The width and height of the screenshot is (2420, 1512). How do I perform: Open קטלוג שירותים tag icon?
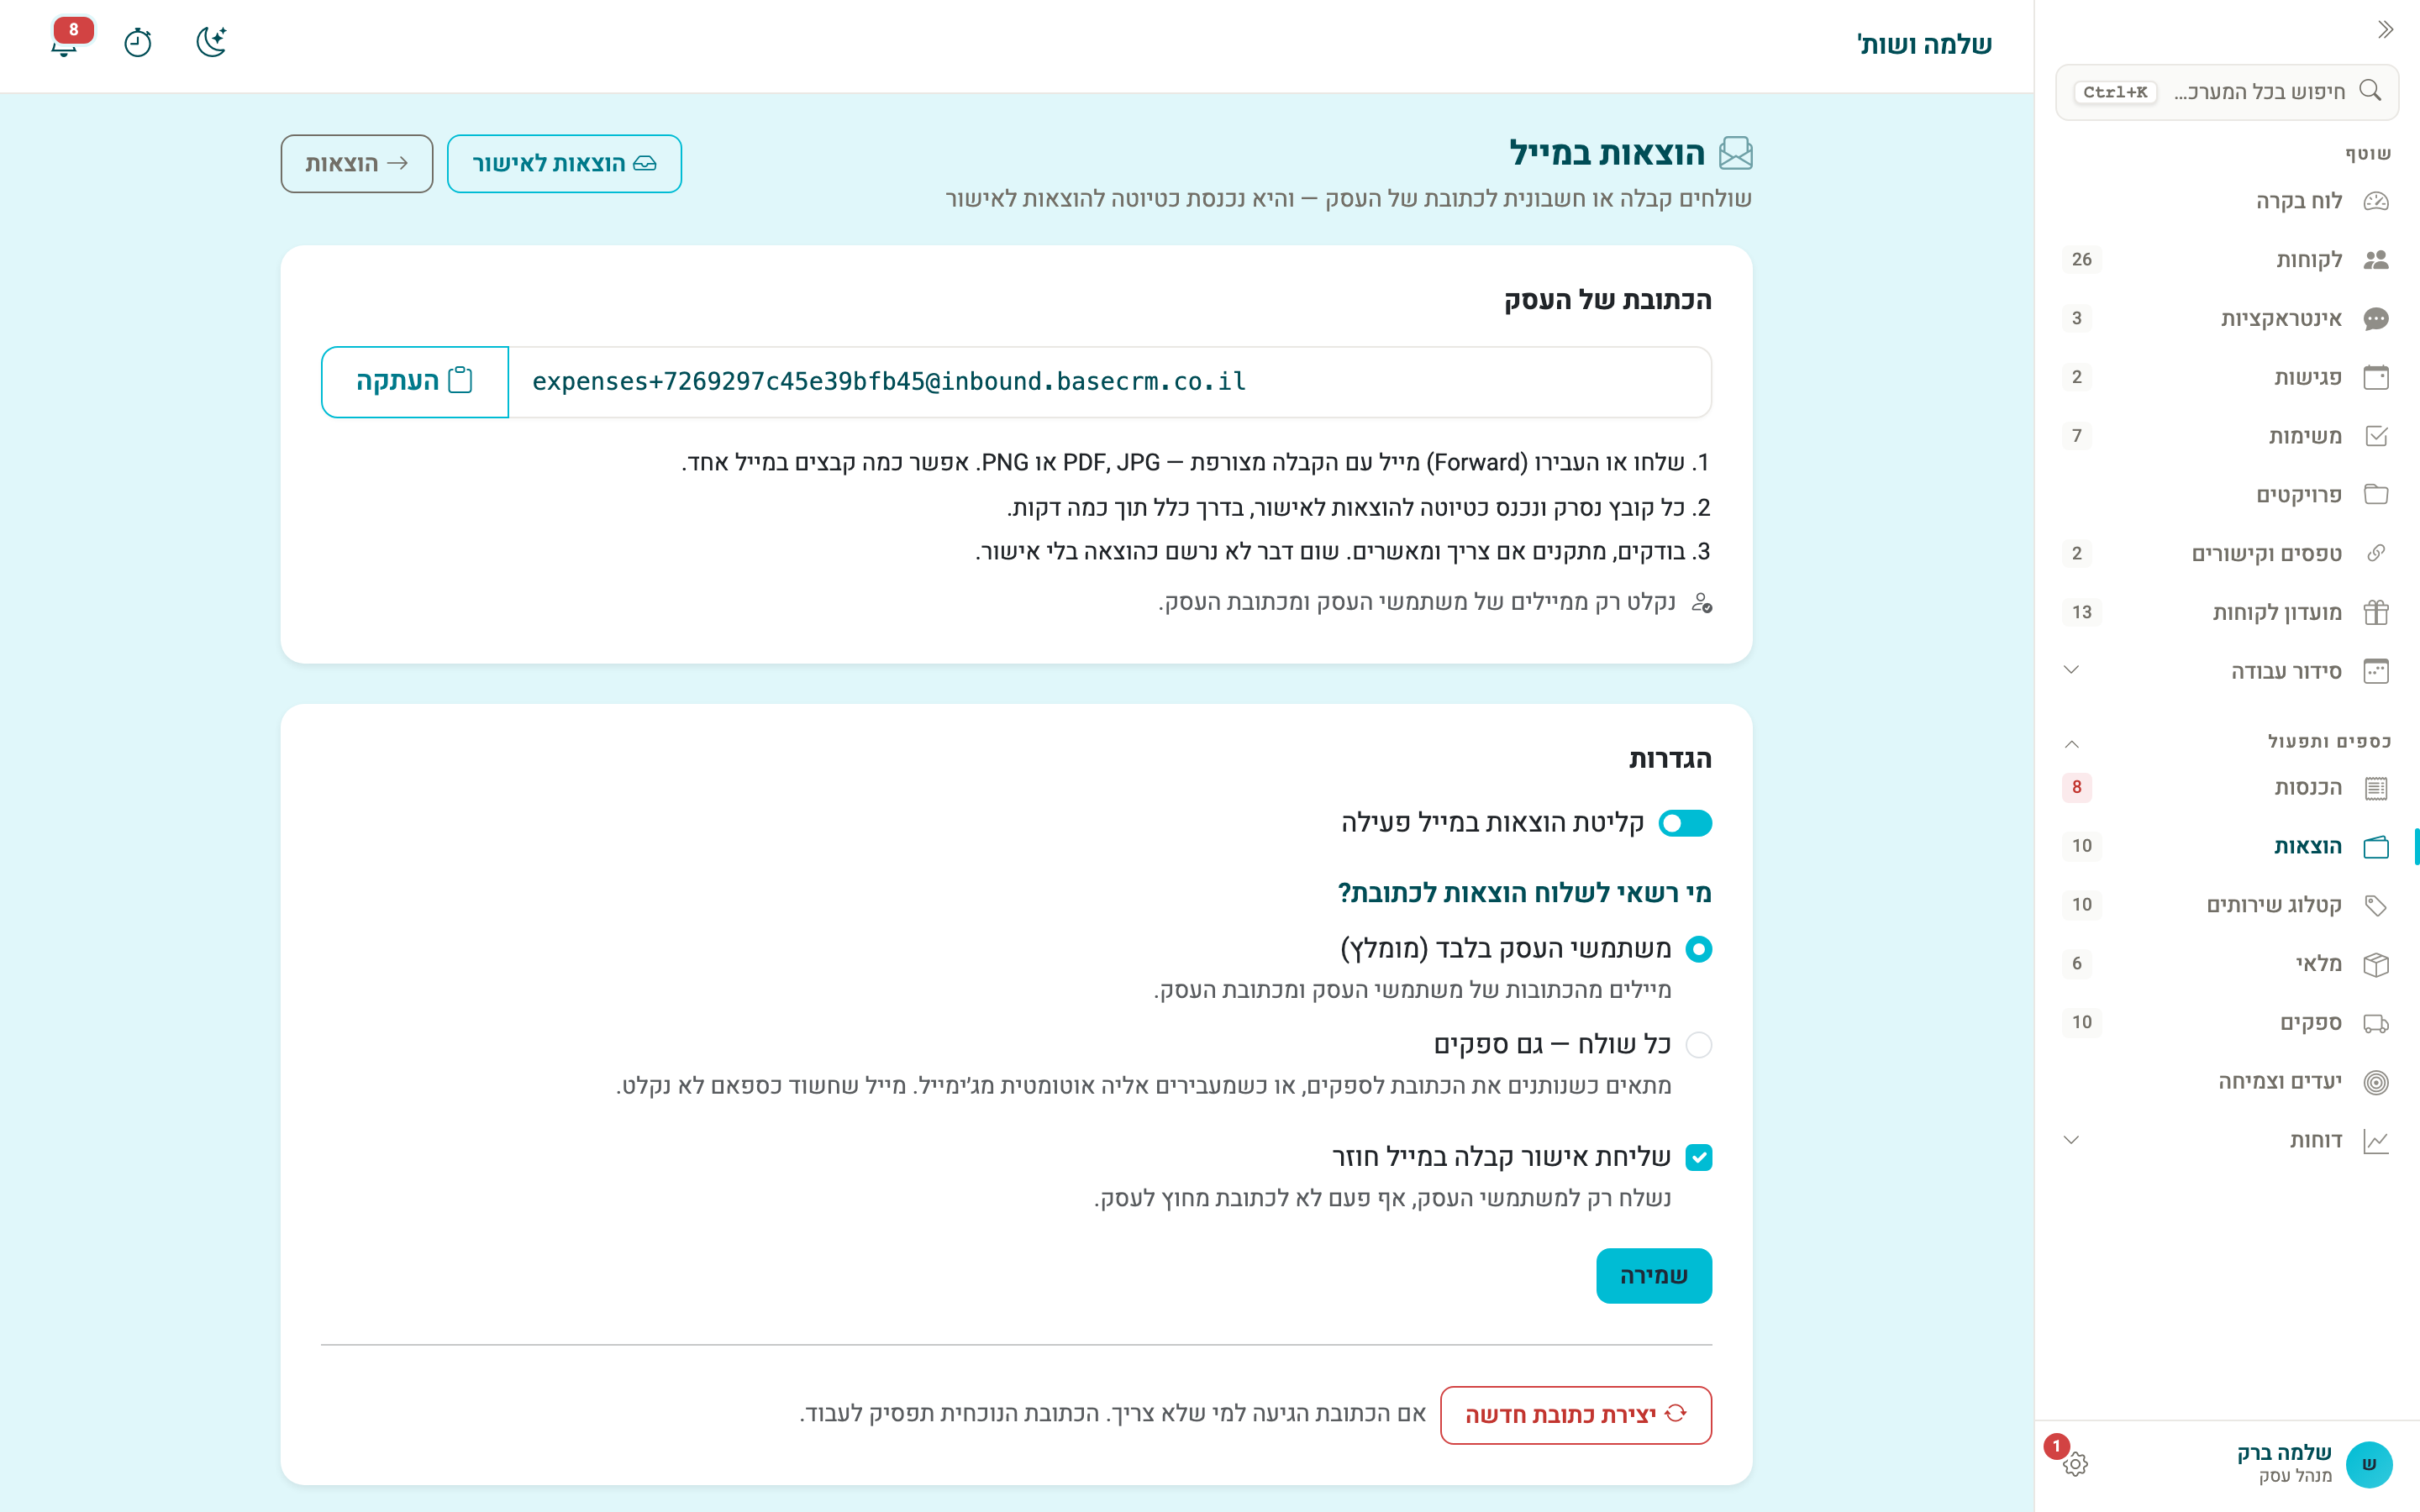pyautogui.click(x=2376, y=905)
